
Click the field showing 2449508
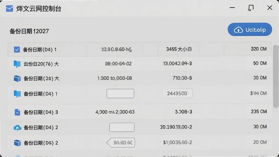[x=177, y=93]
